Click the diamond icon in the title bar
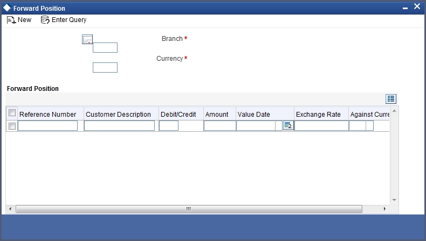 [7, 8]
